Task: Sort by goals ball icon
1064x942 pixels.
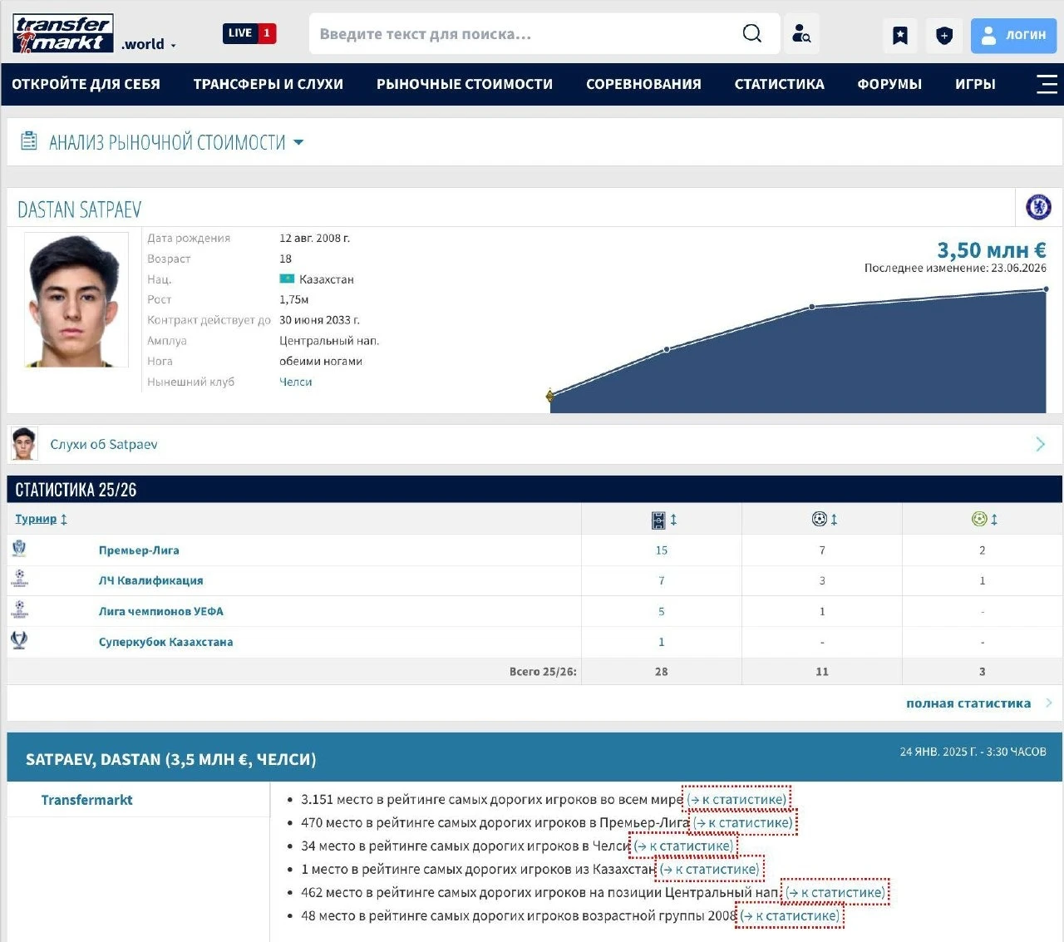Action: tap(820, 519)
